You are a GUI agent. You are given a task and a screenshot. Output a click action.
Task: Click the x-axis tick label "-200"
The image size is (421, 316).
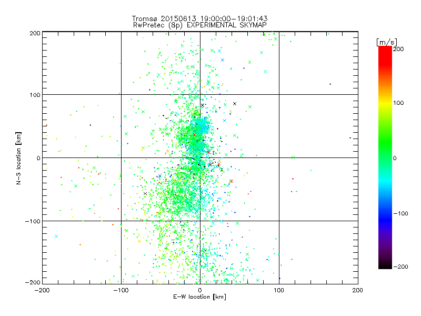pos(42,290)
